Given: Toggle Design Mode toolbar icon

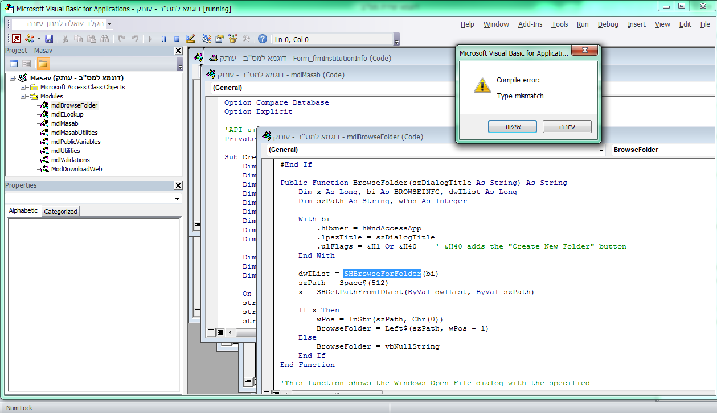Looking at the screenshot, I should point(190,39).
